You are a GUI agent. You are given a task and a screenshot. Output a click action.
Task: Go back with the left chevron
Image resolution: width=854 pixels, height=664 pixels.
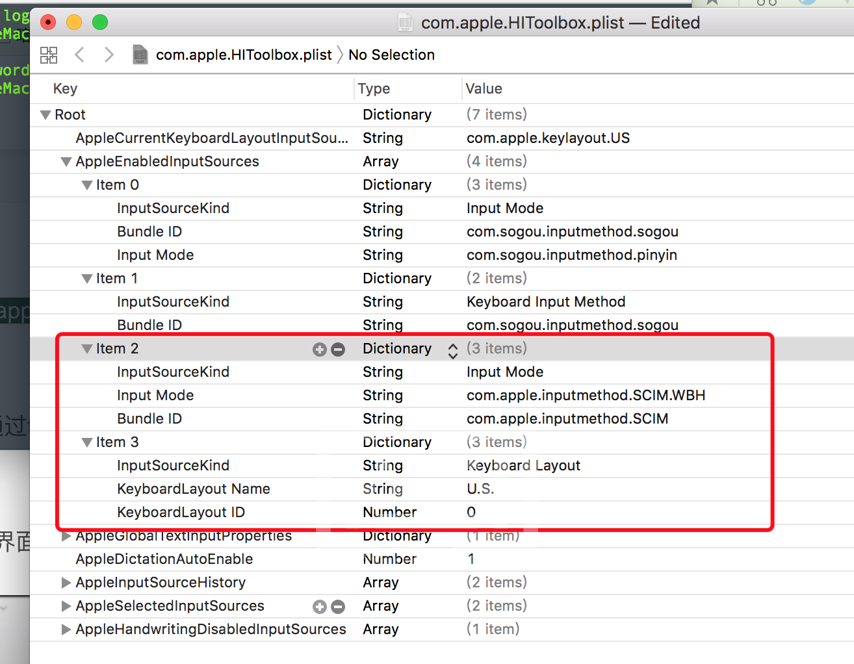coord(79,55)
